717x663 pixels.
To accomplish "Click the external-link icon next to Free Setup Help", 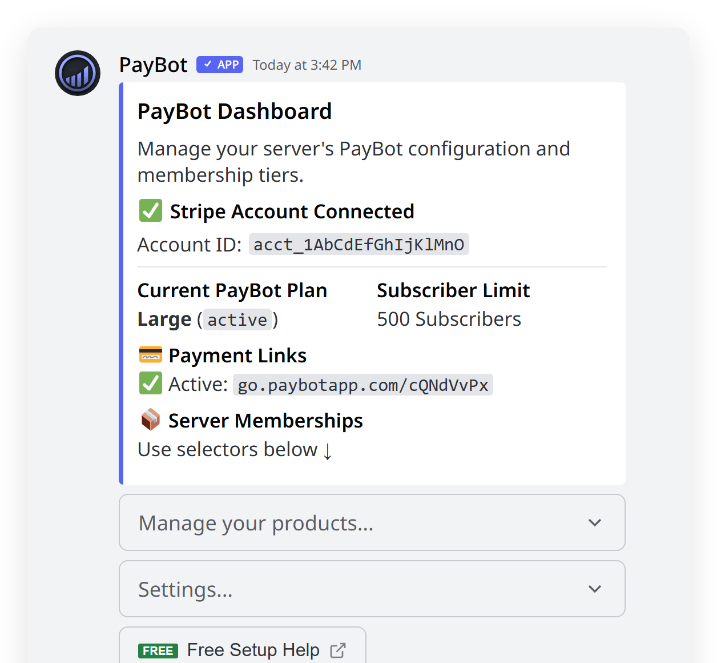I will [338, 650].
